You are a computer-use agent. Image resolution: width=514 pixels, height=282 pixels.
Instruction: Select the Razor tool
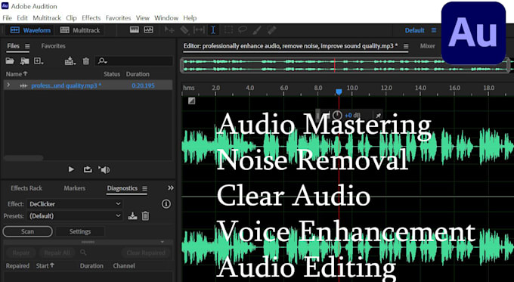184,30
